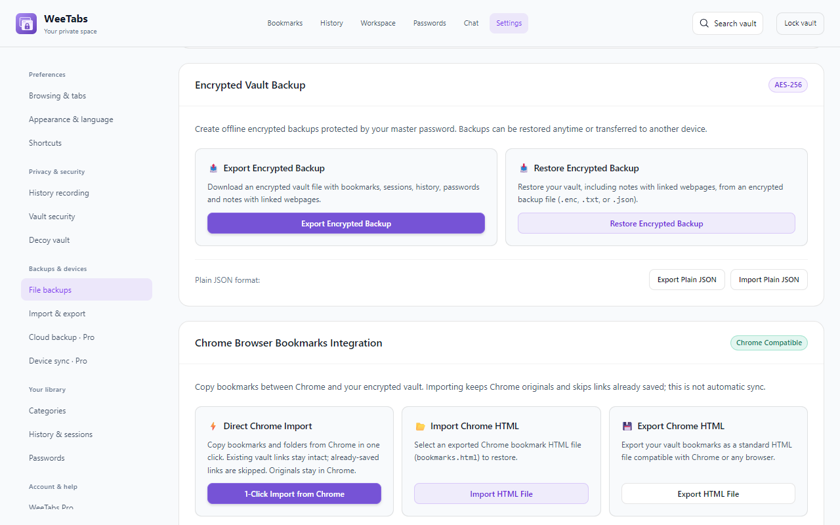This screenshot has width=840, height=525.
Task: Open the Chat tab
Action: 471,24
